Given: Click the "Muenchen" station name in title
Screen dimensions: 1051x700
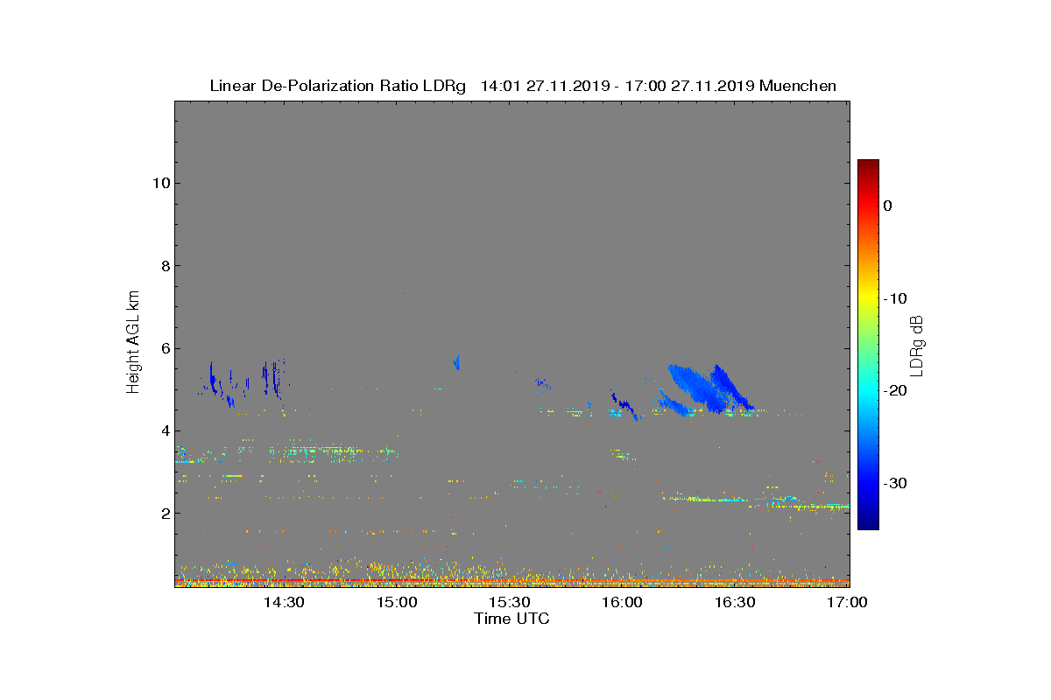Looking at the screenshot, I should 798,86.
